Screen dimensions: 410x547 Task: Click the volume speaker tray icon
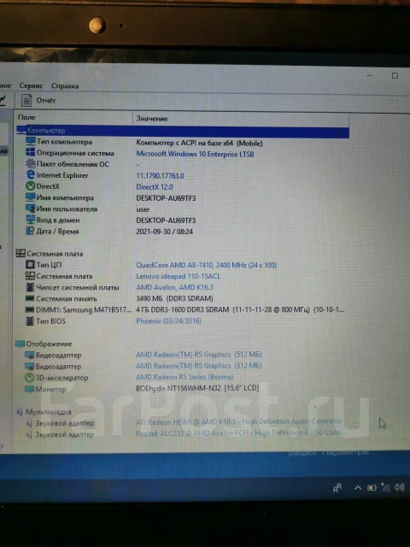[399, 486]
